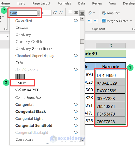Switch to the View tab

pos(112,3)
